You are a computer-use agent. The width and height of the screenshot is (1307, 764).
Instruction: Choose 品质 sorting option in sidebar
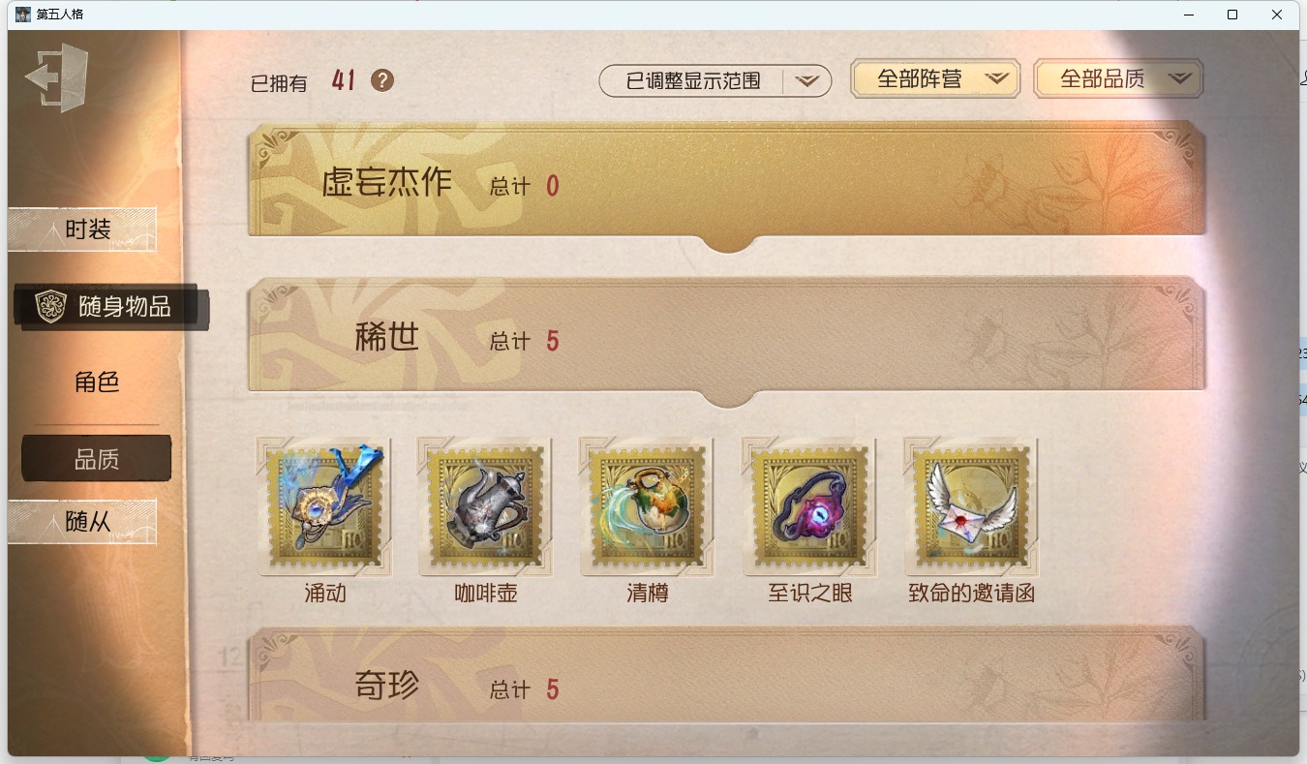tap(97, 459)
